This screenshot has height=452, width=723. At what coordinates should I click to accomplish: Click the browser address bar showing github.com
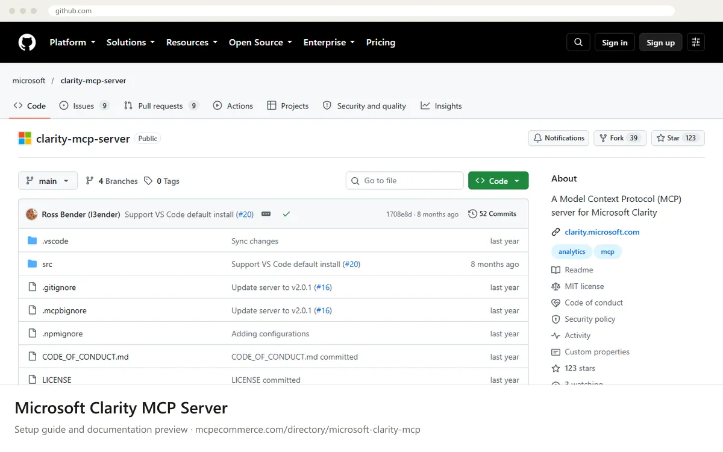click(360, 11)
